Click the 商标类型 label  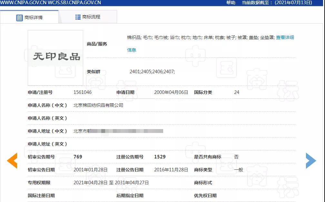coord(203,170)
